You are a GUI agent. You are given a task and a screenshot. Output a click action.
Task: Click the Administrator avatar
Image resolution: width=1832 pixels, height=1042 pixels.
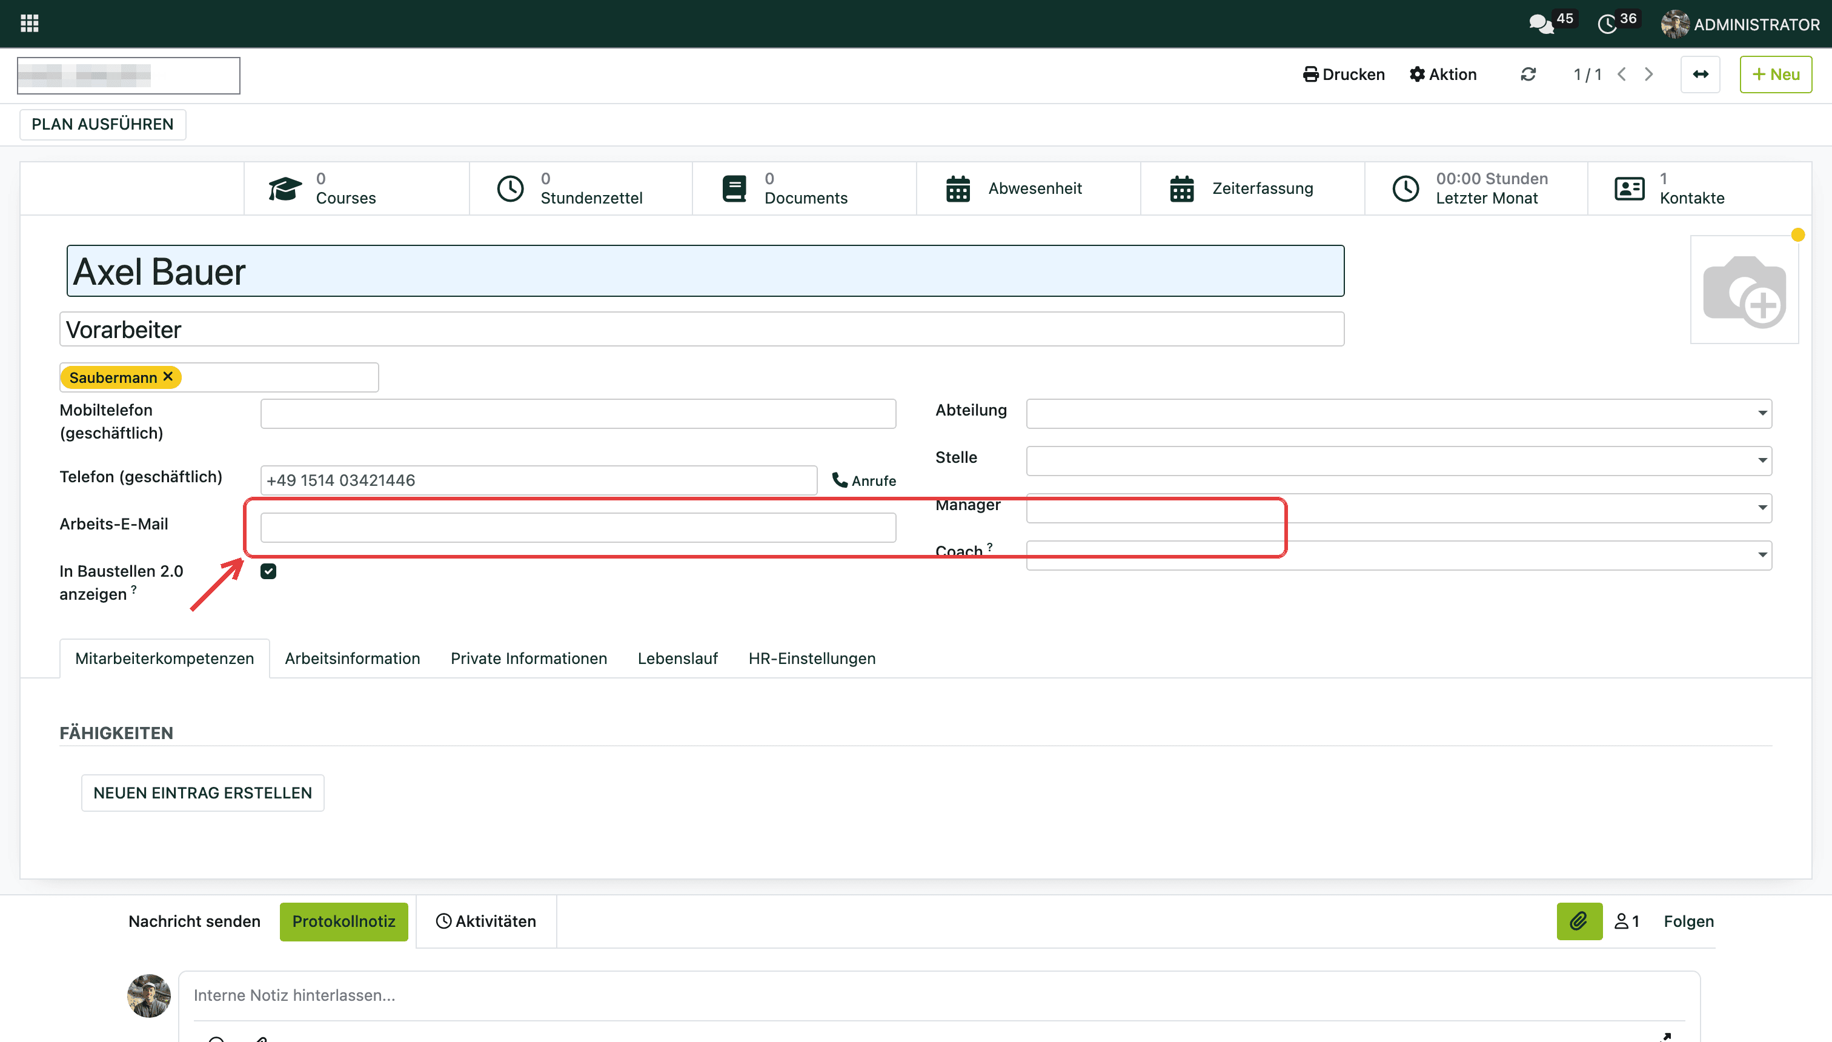tap(1674, 24)
